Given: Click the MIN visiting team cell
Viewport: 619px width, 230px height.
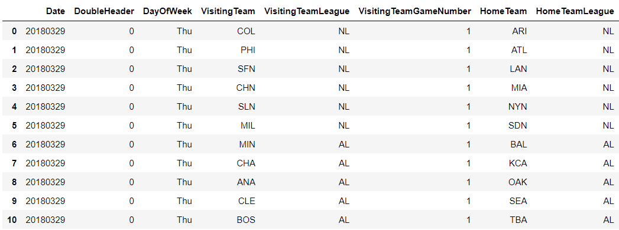Looking at the screenshot, I should 247,144.
